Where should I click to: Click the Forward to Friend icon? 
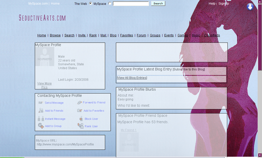point(80,103)
